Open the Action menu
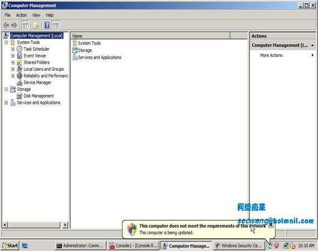Viewport: 318px width, 251px height. 21,15
